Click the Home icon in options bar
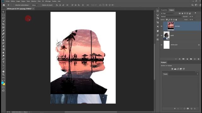 tap(4, 5)
